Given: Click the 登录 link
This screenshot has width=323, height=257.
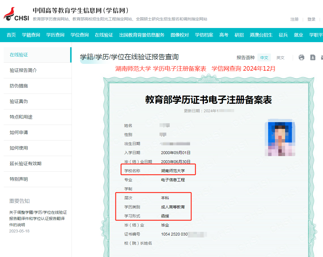Looking at the screenshot, I should [311, 19].
